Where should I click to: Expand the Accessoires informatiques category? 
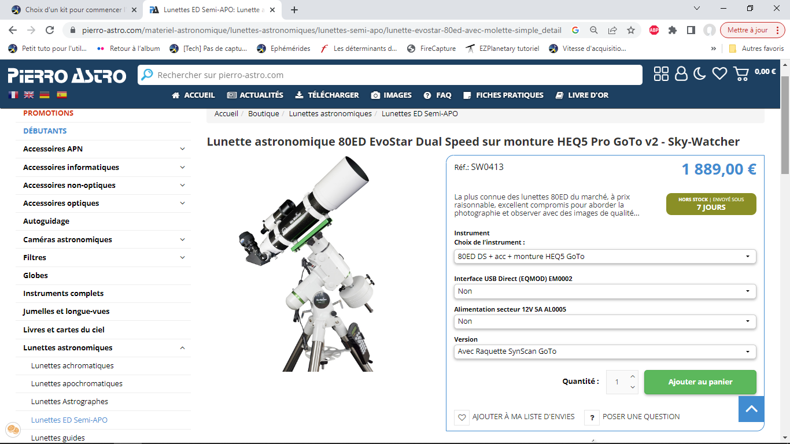pos(183,168)
